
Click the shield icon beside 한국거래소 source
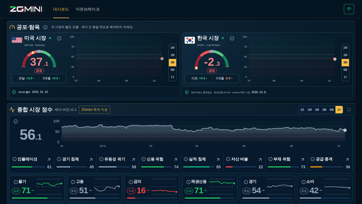coord(187,92)
